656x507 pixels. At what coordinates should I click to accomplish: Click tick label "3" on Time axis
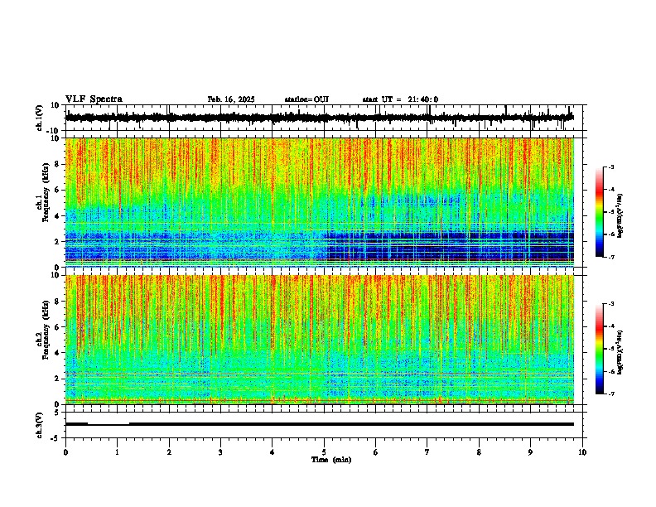click(x=220, y=452)
